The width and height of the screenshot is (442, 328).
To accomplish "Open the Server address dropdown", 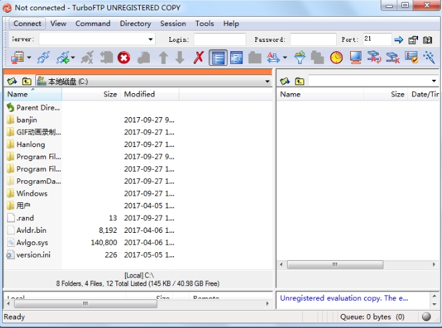I will 150,39.
